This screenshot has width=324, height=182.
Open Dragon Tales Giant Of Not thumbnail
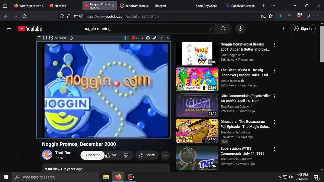(x=197, y=79)
